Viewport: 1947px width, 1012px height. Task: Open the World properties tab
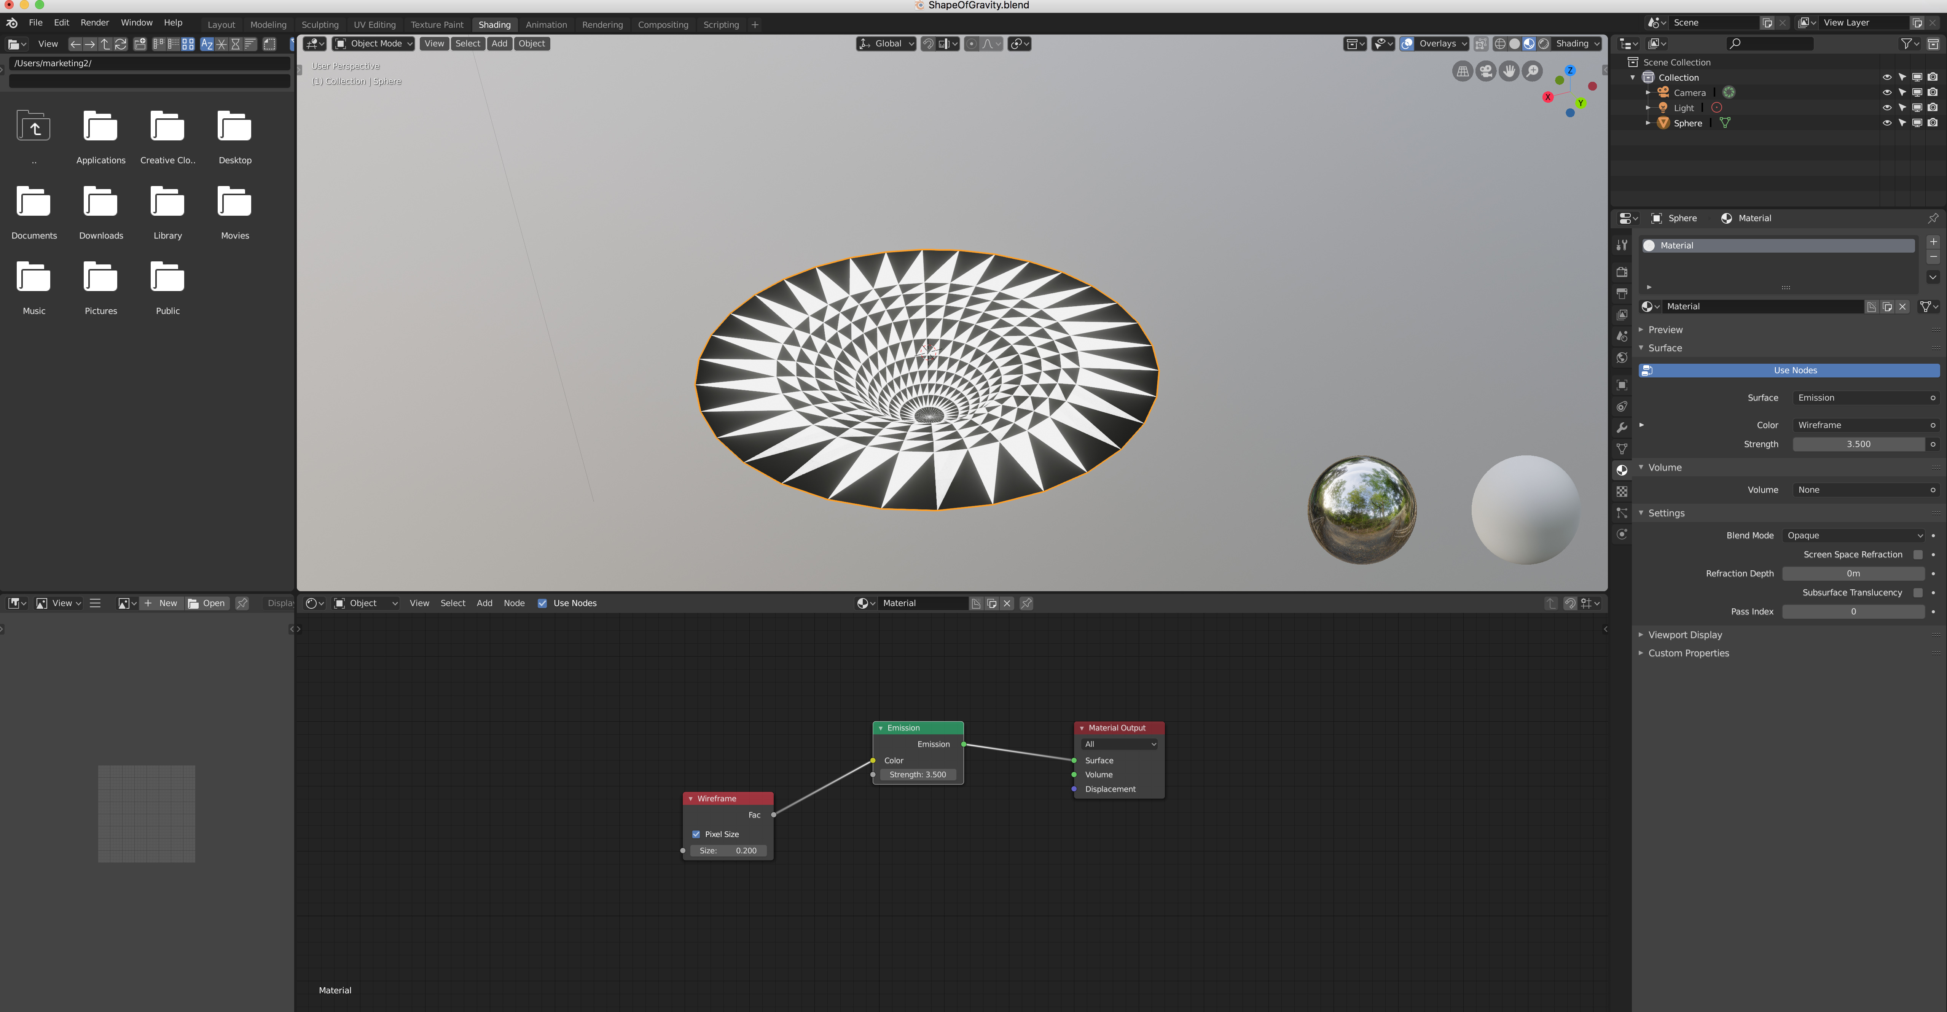1622,358
